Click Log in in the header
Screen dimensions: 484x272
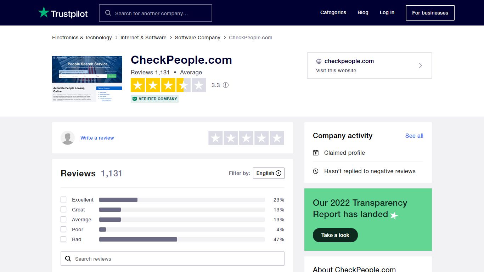[387, 12]
